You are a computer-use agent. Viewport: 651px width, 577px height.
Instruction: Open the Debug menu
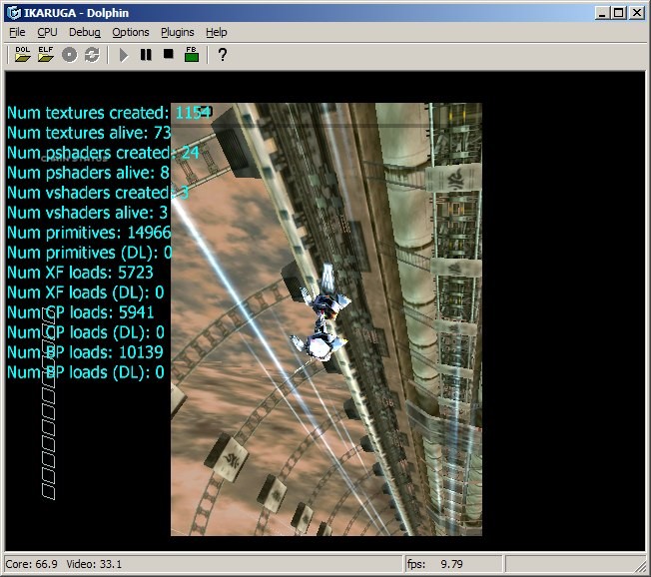(85, 32)
